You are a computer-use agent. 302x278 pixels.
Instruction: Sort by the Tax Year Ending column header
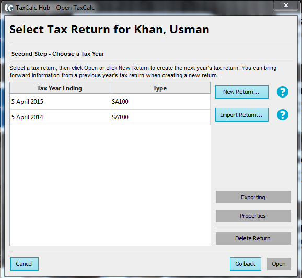coord(60,88)
